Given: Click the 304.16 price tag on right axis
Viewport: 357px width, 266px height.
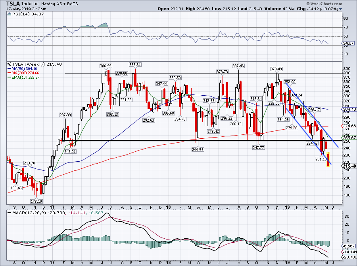Looking at the screenshot, I should [x=349, y=109].
